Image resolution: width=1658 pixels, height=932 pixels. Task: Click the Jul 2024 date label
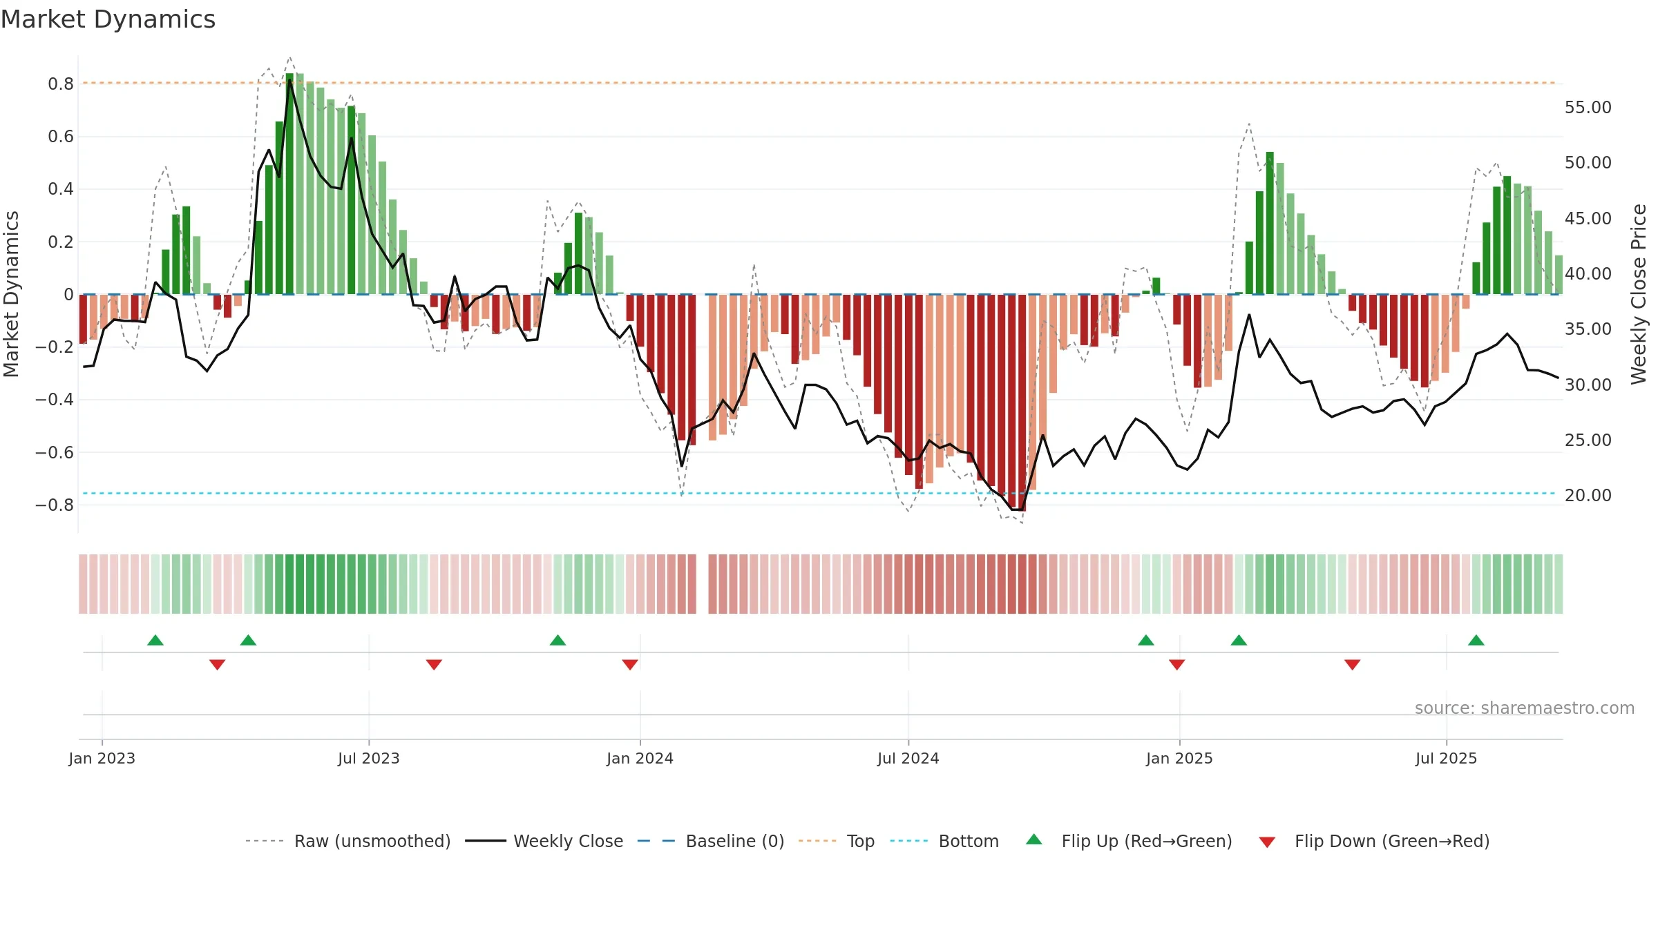(x=908, y=758)
